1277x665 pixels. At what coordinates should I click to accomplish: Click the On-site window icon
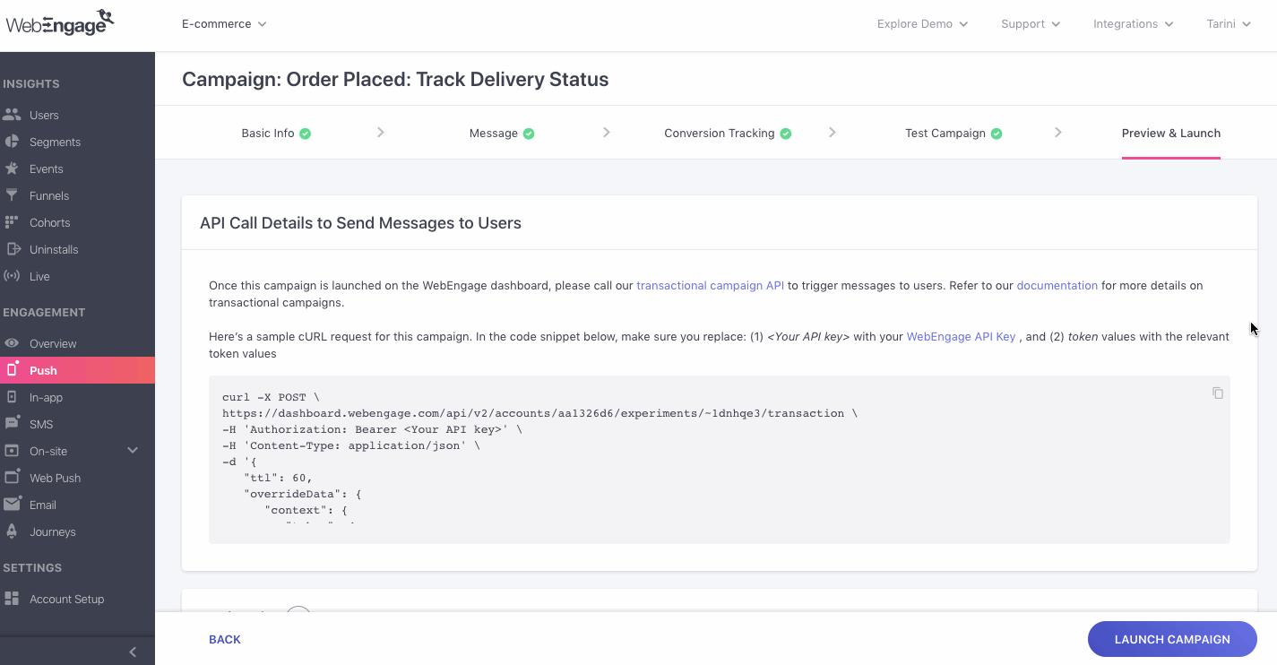pos(12,451)
